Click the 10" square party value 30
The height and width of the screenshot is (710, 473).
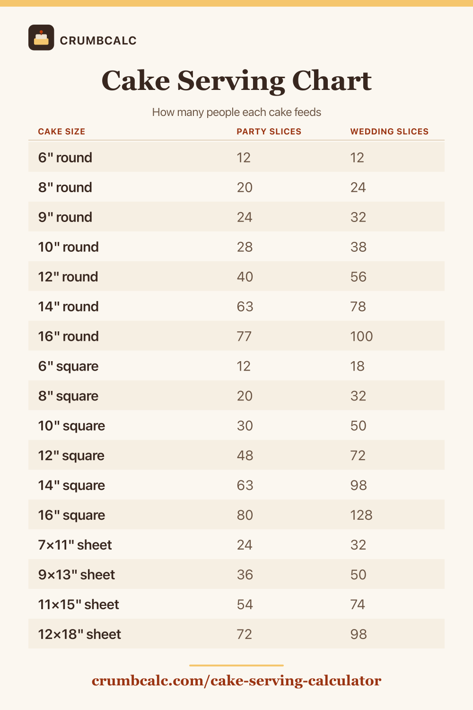tap(245, 426)
